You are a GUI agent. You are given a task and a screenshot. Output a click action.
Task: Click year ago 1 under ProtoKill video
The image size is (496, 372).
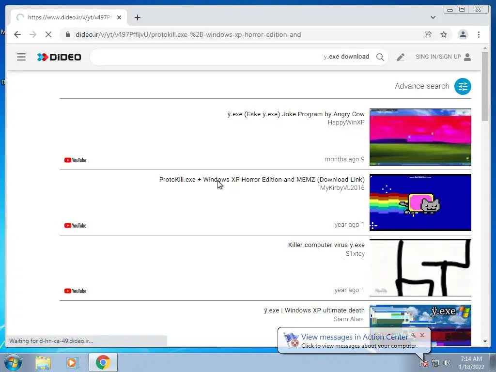pyautogui.click(x=349, y=225)
